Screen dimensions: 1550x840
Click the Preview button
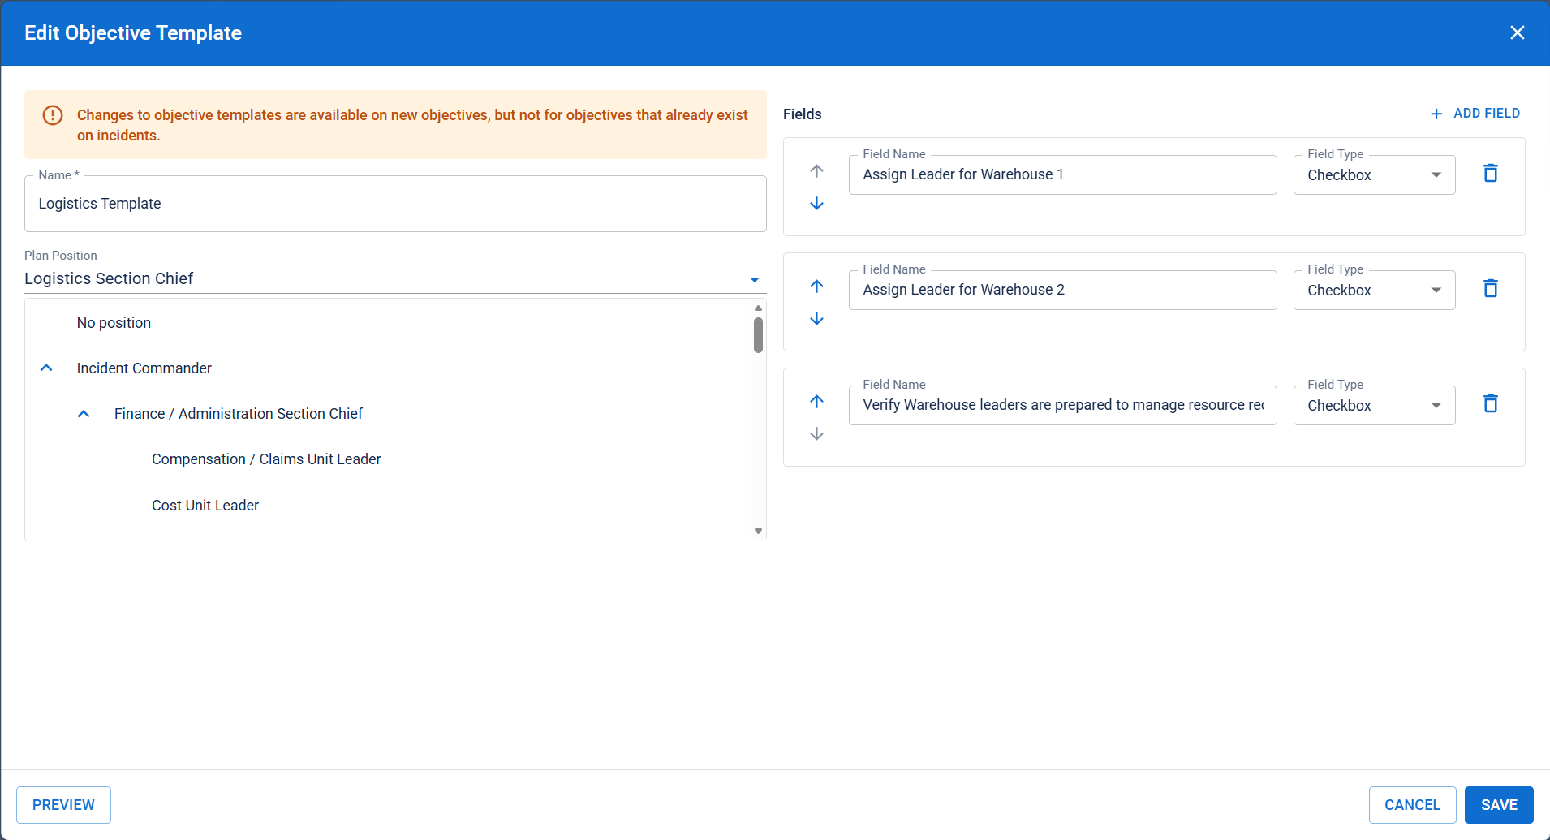[63, 805]
